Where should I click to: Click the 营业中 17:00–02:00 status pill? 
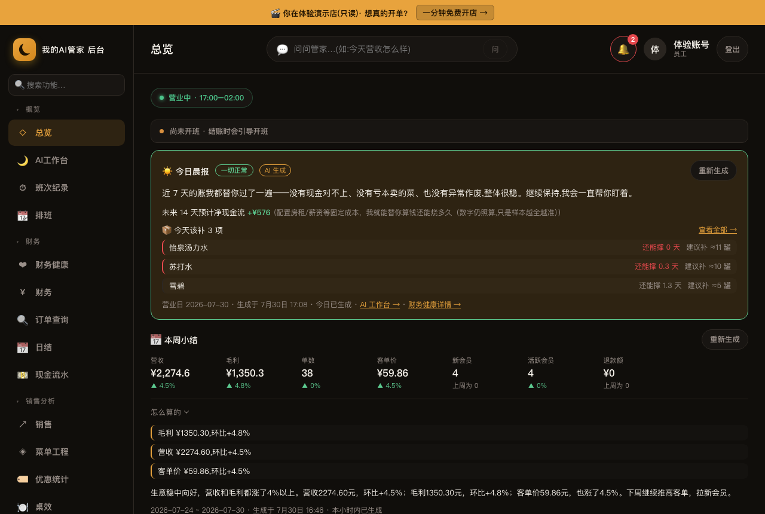(201, 97)
